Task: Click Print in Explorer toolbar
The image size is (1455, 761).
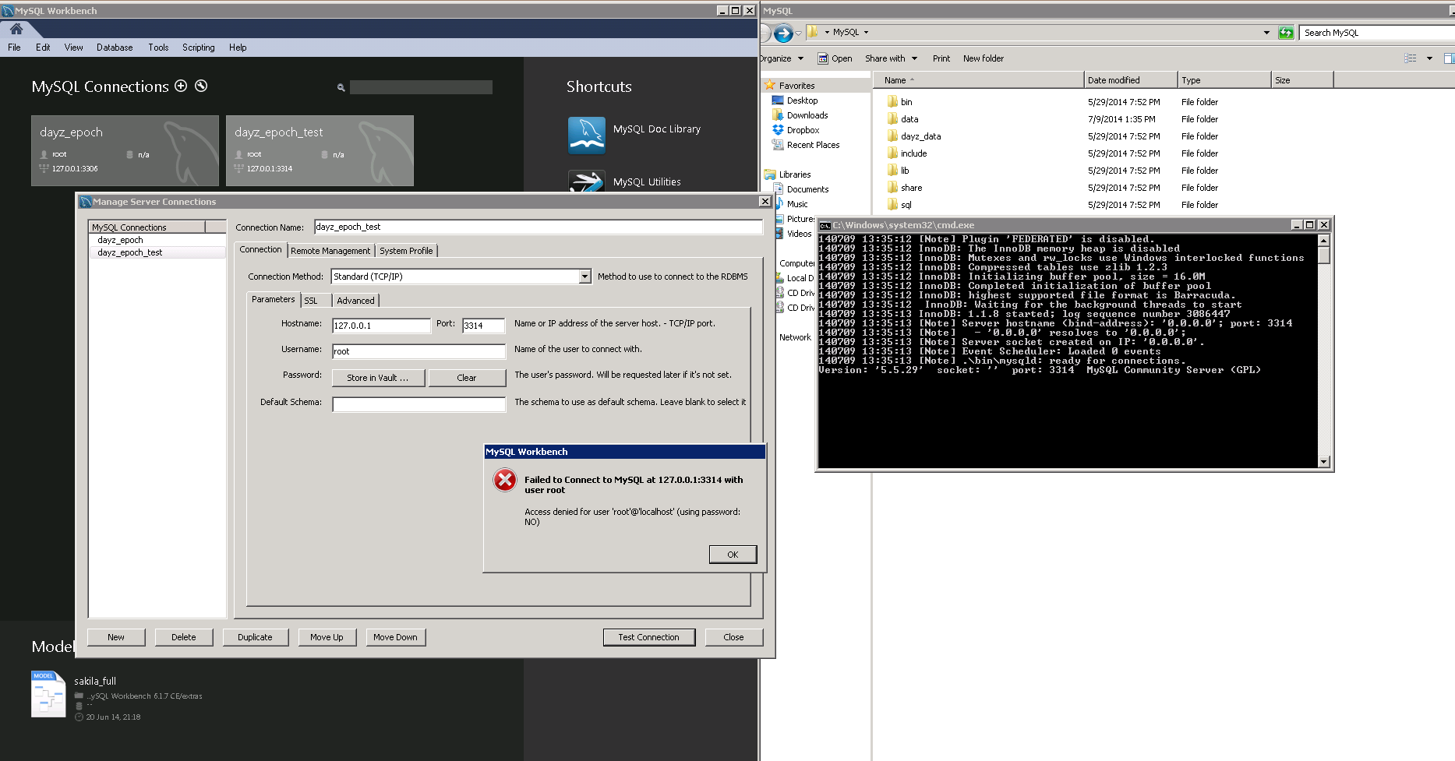Action: (941, 58)
